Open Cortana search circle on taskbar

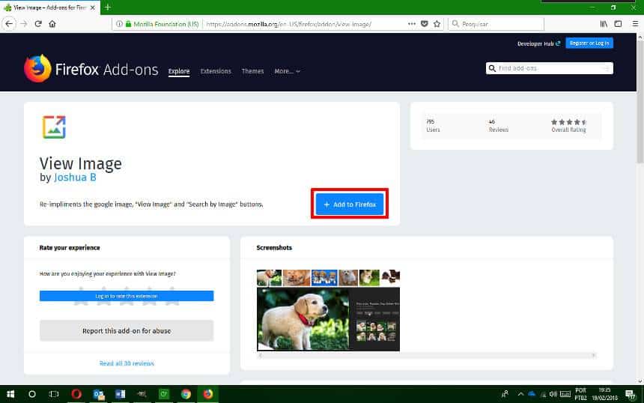pyautogui.click(x=32, y=394)
